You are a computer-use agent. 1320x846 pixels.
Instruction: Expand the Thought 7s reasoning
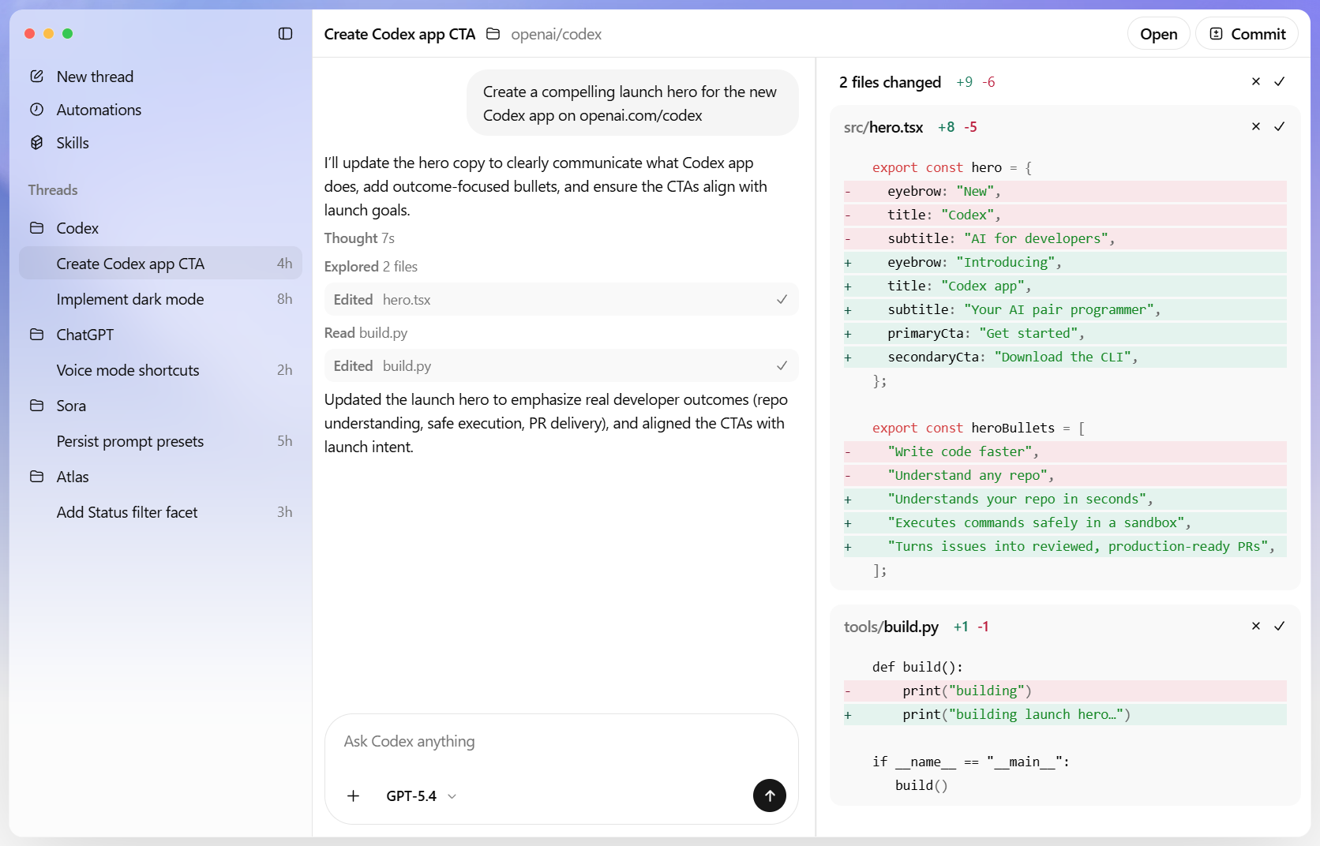tap(359, 238)
